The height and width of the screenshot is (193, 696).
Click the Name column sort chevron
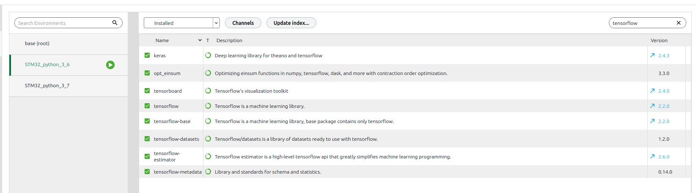(x=200, y=40)
